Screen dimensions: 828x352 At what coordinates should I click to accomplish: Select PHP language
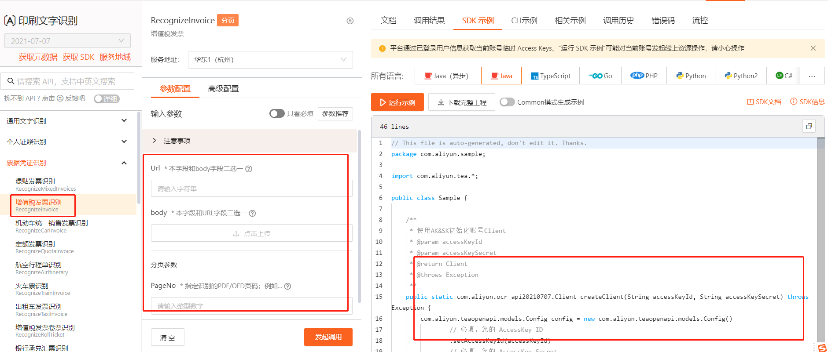coord(644,76)
